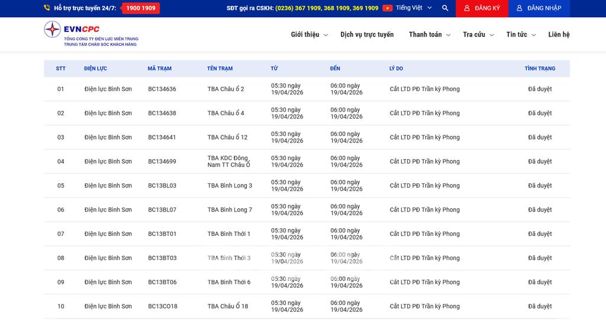Go to Dịch vụ trực tuyến

(367, 35)
